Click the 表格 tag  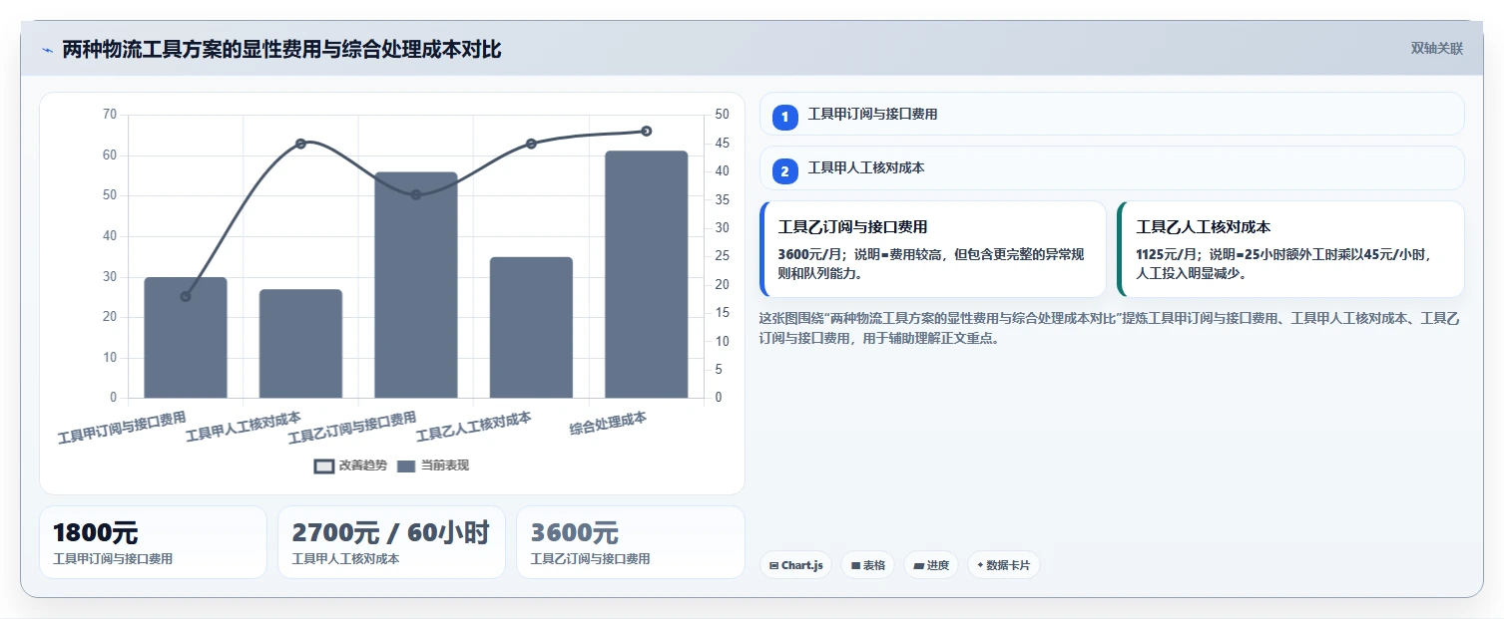(867, 565)
